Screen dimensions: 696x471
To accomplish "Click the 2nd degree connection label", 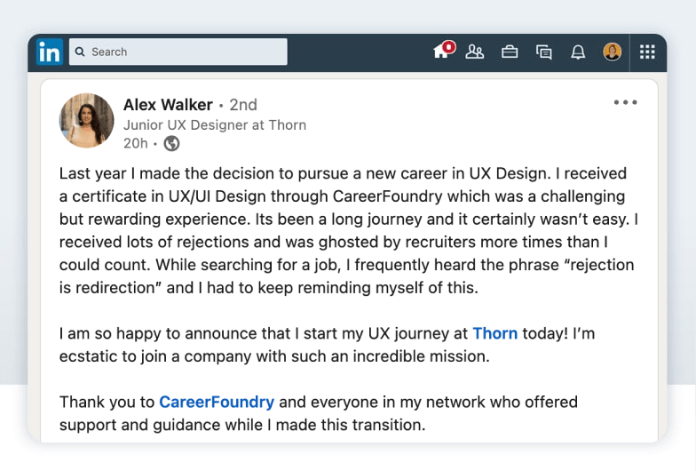I will click(243, 106).
